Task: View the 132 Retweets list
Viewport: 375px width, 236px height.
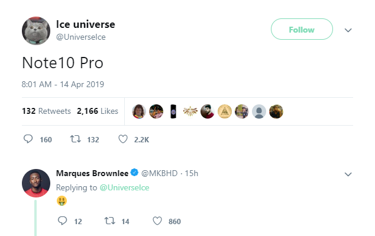Action: pos(46,111)
